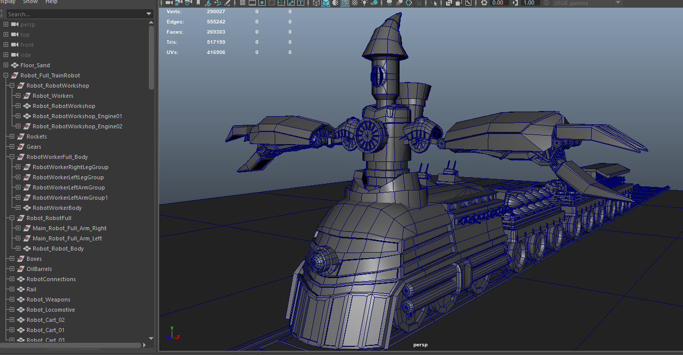683x355 pixels.
Task: Select Floor_Sand in the Outliner
Action: [x=37, y=65]
